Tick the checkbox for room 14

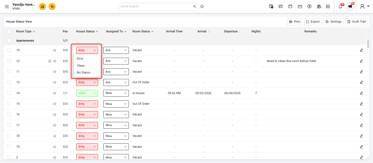9,93
